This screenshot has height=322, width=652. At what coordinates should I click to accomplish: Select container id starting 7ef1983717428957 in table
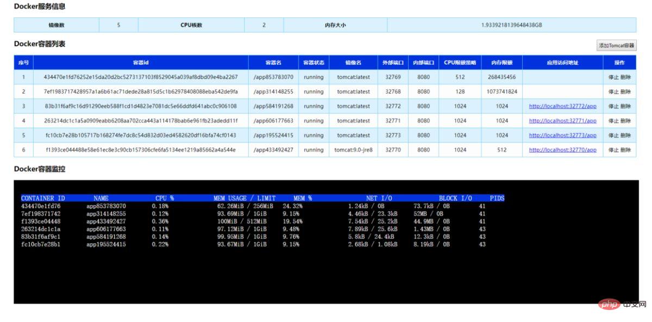pyautogui.click(x=141, y=92)
